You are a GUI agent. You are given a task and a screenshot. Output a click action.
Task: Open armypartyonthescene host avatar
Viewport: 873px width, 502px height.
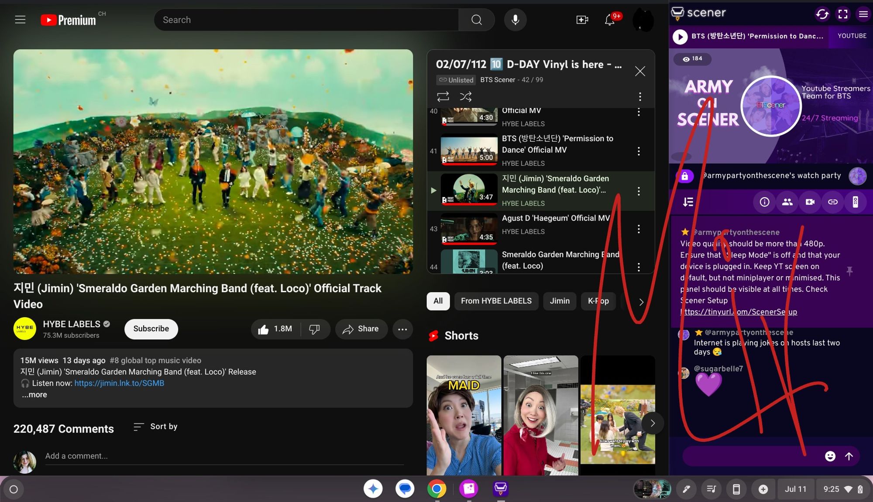tap(857, 176)
